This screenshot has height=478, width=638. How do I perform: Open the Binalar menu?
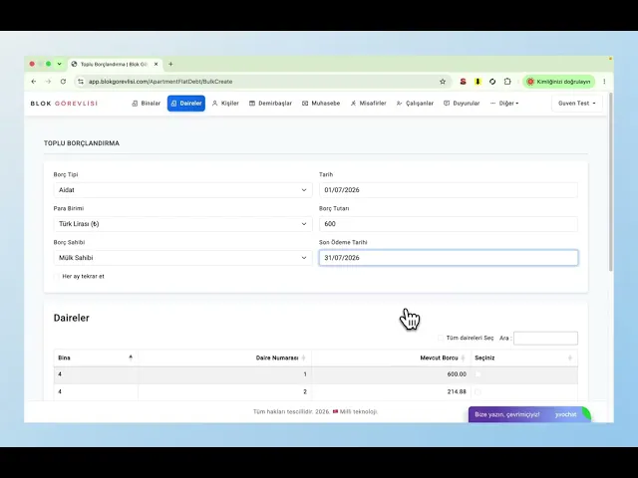tap(147, 104)
